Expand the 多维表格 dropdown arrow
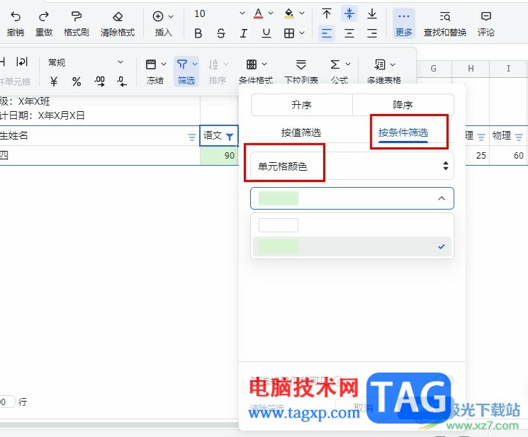 click(393, 64)
